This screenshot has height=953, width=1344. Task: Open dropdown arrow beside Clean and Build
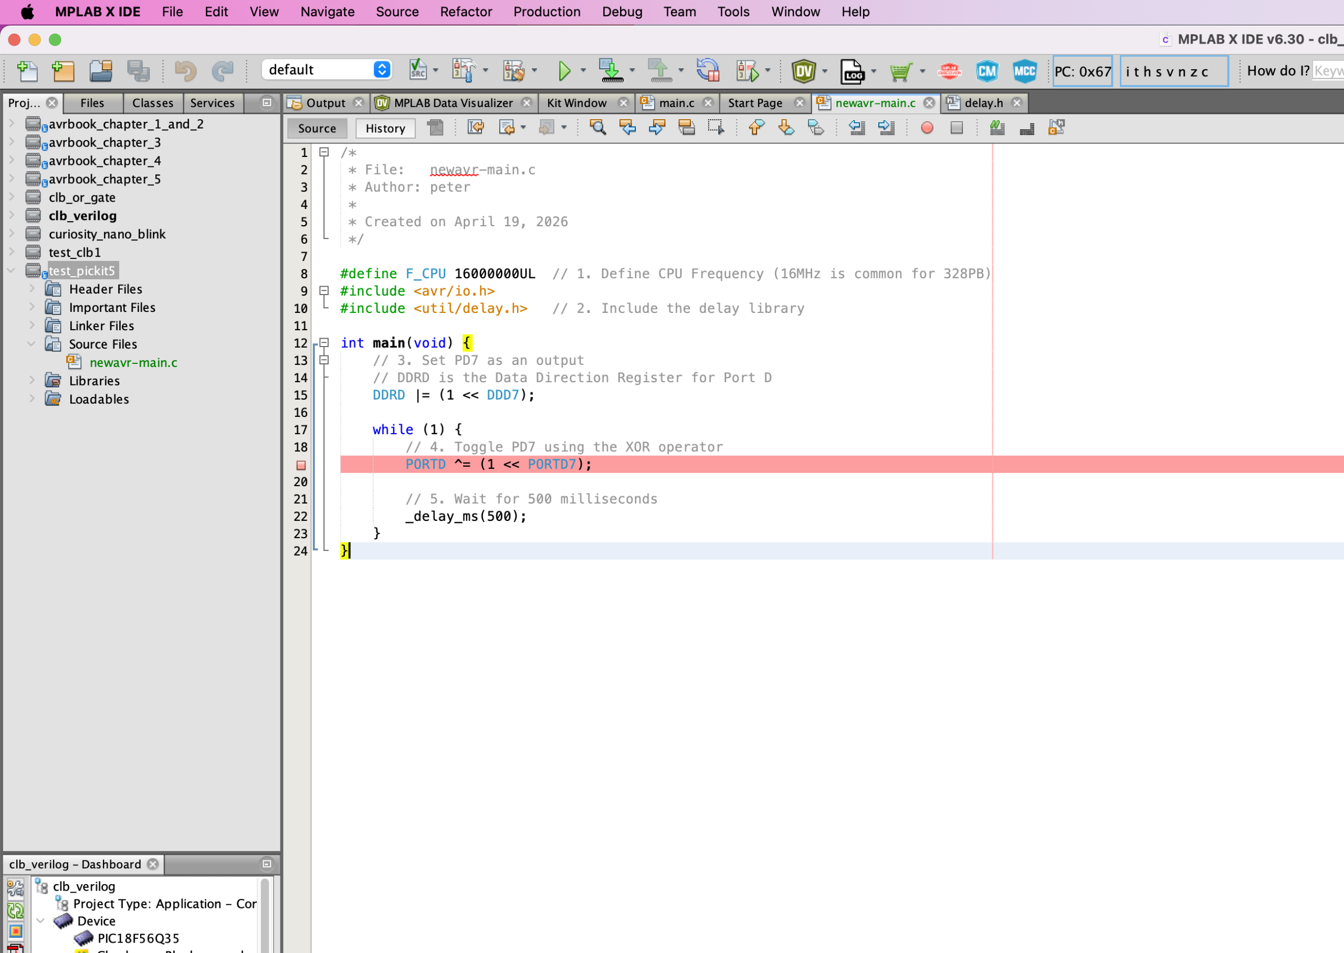(x=534, y=70)
